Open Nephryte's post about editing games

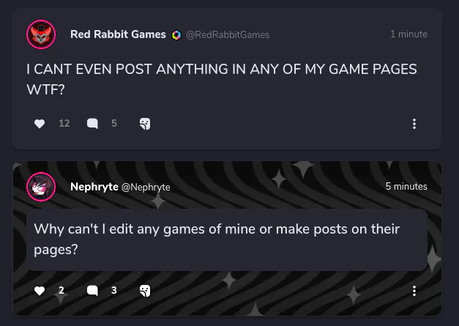pyautogui.click(x=217, y=239)
